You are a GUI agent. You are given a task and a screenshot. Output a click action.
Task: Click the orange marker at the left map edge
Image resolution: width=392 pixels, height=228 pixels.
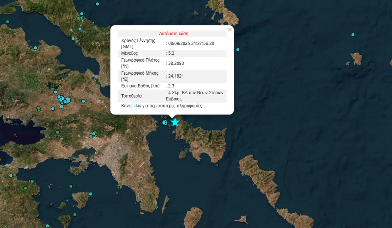[0, 160]
